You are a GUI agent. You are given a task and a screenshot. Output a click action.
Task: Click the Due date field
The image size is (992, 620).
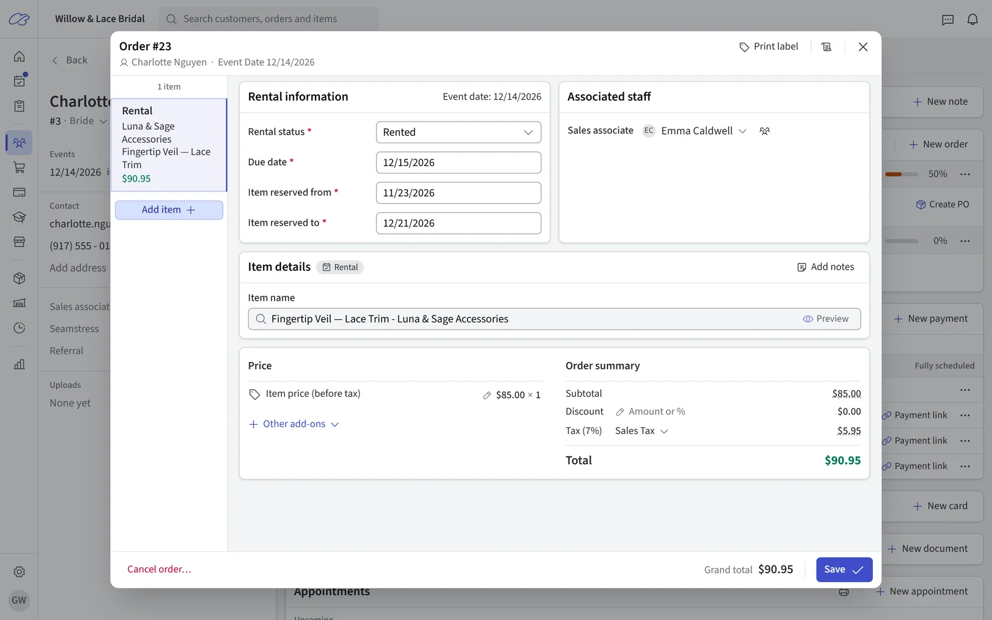pos(458,162)
